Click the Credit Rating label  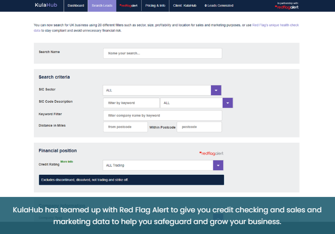49,164
